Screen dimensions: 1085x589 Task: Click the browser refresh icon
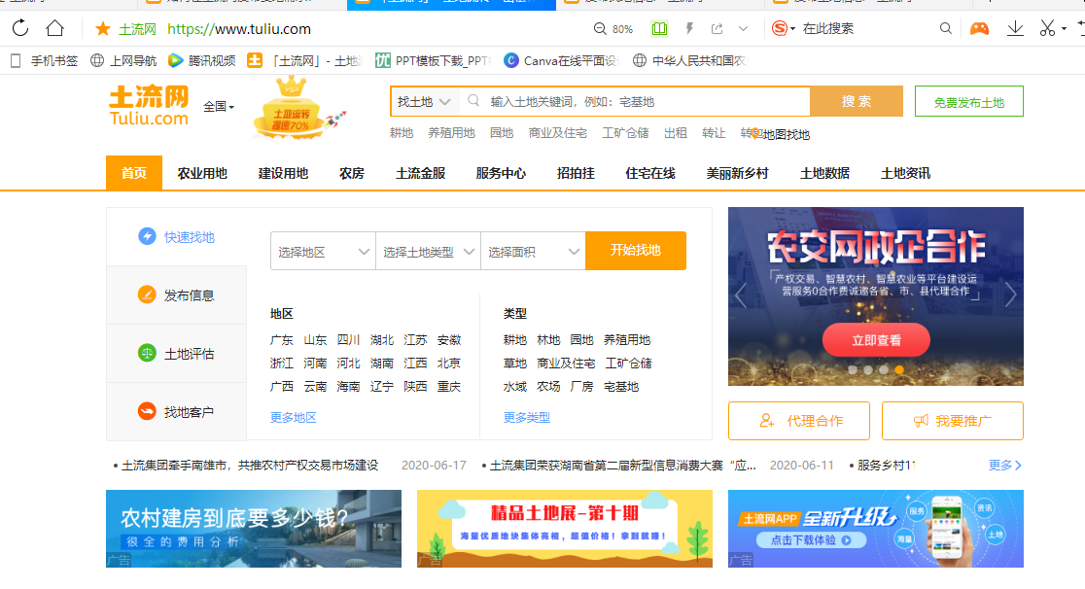click(20, 28)
